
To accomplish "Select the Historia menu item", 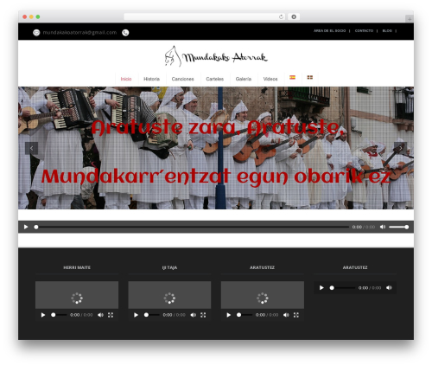I will pos(151,79).
